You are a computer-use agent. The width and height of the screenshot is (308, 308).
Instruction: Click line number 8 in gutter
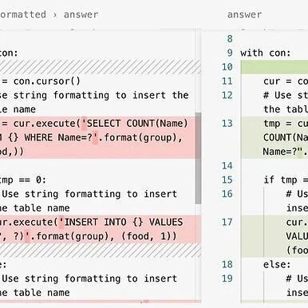230,39
